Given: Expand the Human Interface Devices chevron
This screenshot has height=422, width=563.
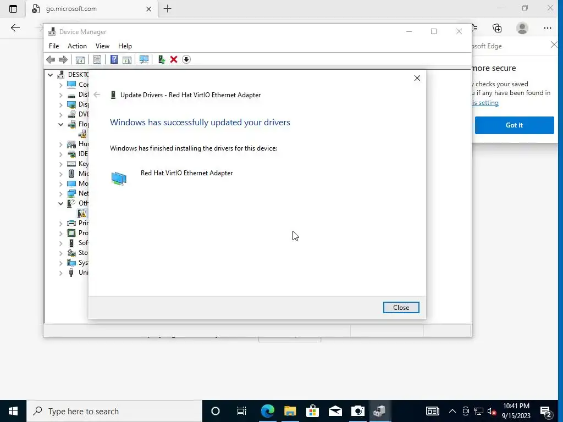Looking at the screenshot, I should pyautogui.click(x=60, y=145).
